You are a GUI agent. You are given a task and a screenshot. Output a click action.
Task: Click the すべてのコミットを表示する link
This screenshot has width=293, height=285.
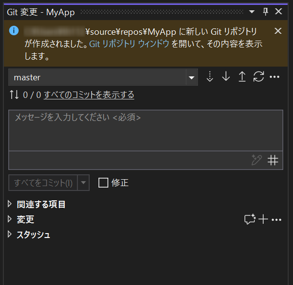tap(89, 95)
